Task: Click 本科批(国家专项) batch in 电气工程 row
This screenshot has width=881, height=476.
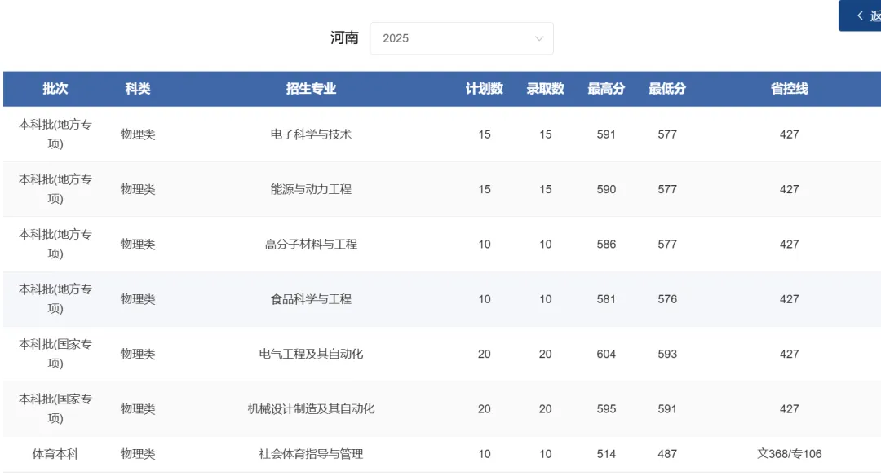Action: coord(55,354)
